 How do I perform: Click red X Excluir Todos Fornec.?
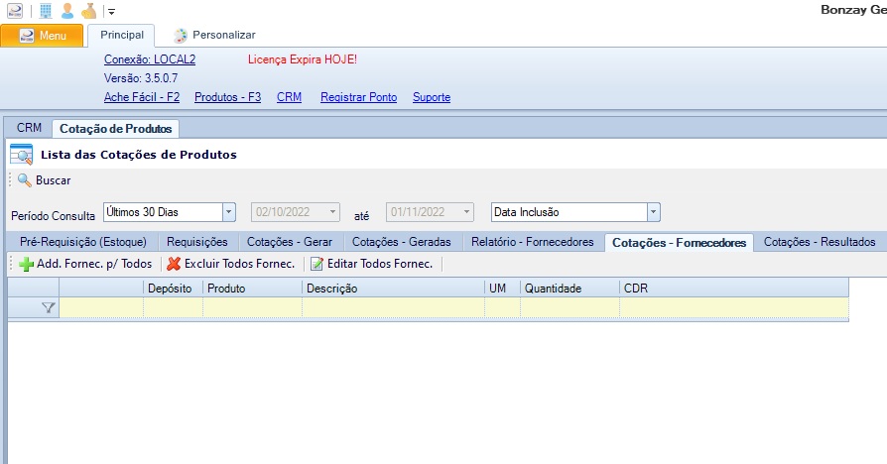[230, 264]
